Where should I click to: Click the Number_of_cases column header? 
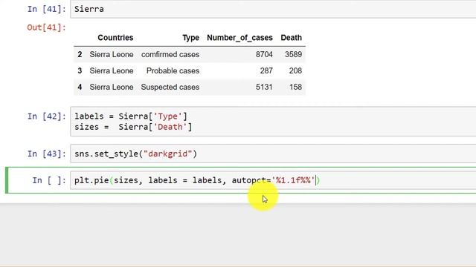pyautogui.click(x=239, y=38)
